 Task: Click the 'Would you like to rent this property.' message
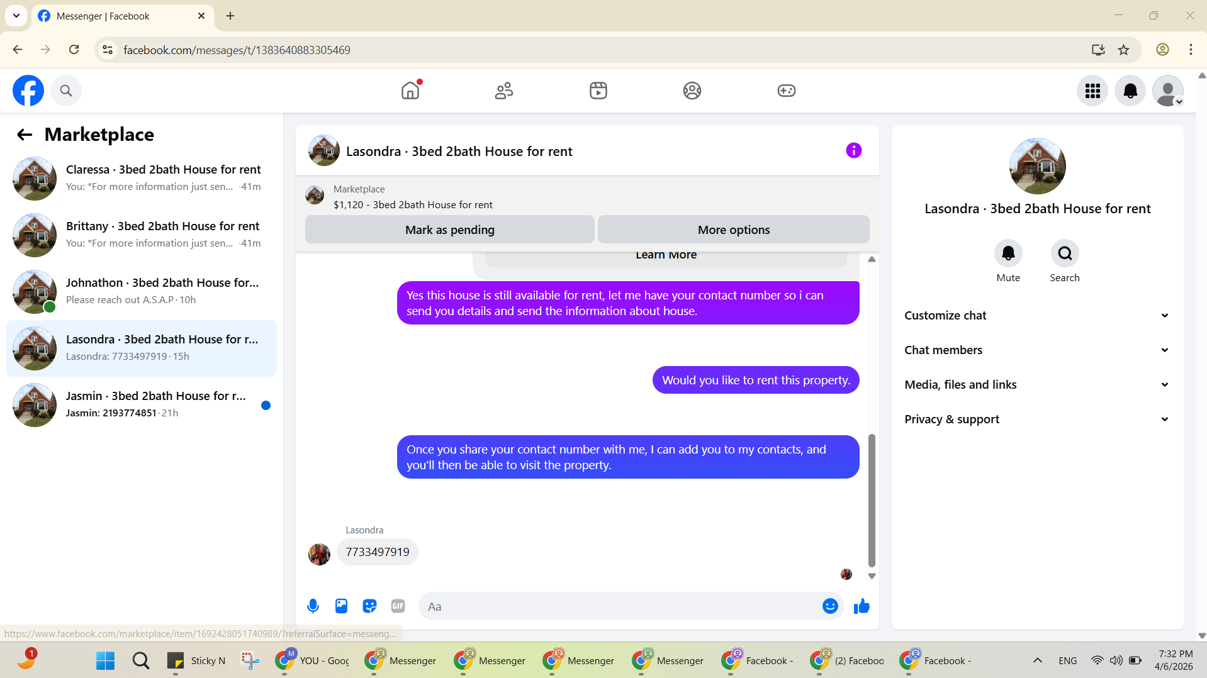point(756,381)
